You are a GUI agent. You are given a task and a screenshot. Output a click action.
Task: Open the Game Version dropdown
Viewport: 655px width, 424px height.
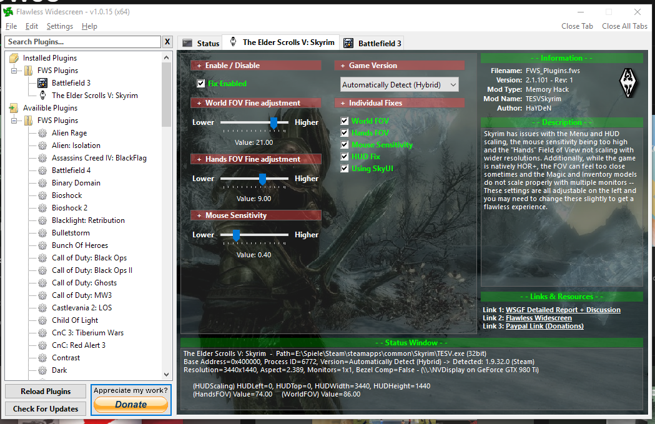pyautogui.click(x=400, y=84)
